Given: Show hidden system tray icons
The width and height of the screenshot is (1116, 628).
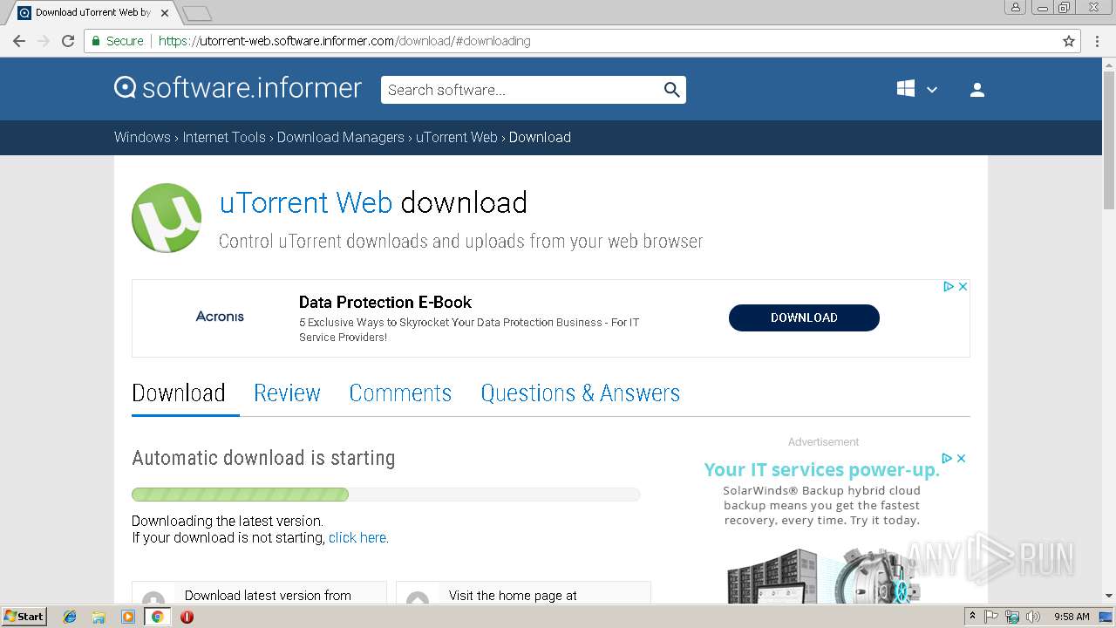Looking at the screenshot, I should 973,616.
